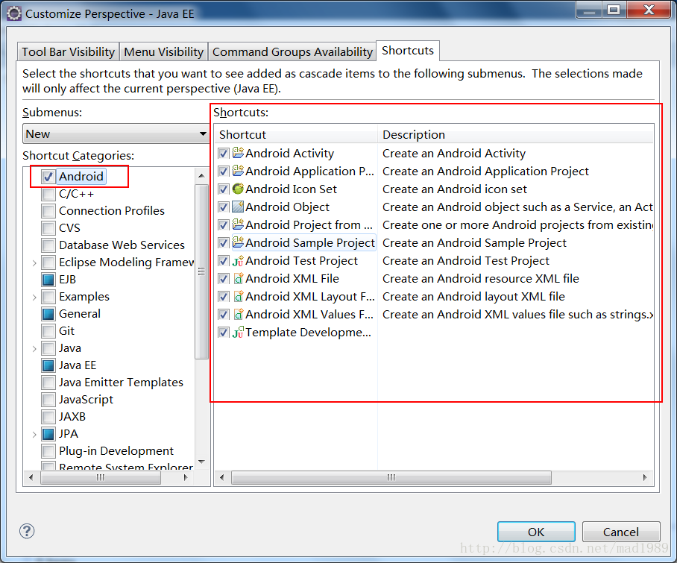This screenshot has width=677, height=563.
Task: Check the Java Emitter Templates checkbox
Action: pyautogui.click(x=48, y=383)
